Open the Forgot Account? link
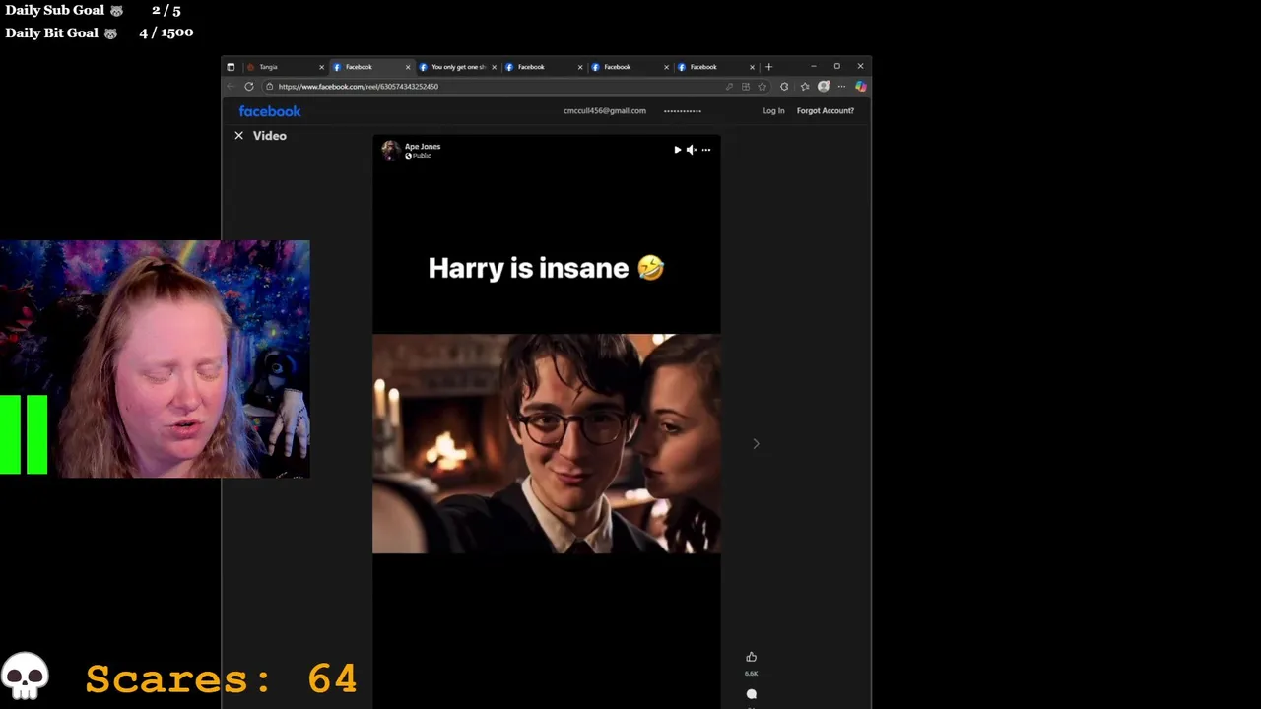This screenshot has height=709, width=1261. [x=826, y=111]
